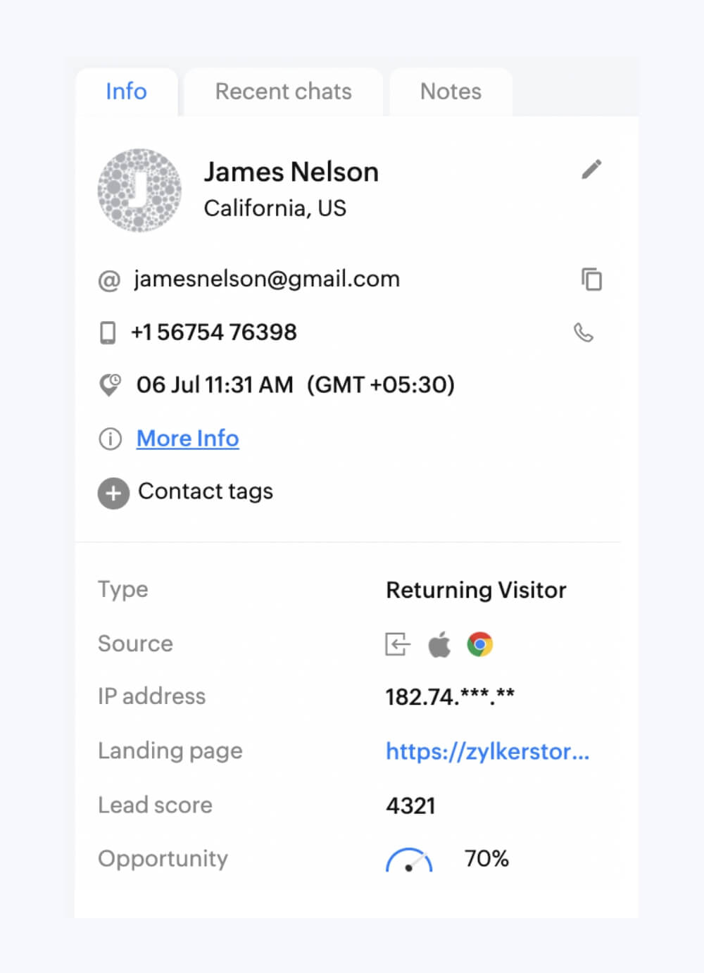
Task: Click the plus icon for Contact tags
Action: (x=113, y=493)
